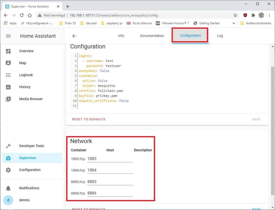
Task: Select the Configuration tab of the add-on
Action: pyautogui.click(x=190, y=36)
